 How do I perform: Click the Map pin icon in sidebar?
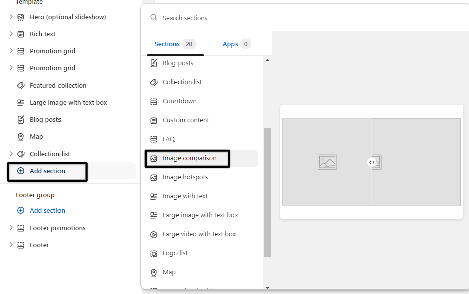pyautogui.click(x=21, y=137)
